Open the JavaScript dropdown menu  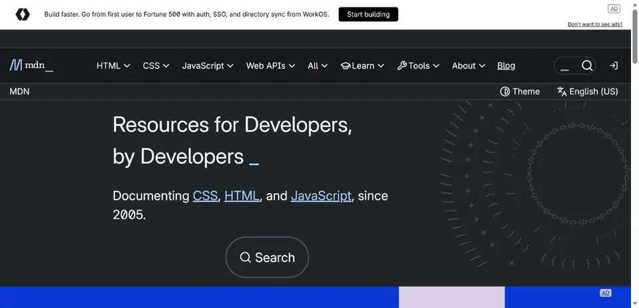tap(208, 66)
